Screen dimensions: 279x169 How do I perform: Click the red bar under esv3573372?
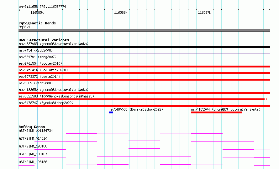(144, 80)
